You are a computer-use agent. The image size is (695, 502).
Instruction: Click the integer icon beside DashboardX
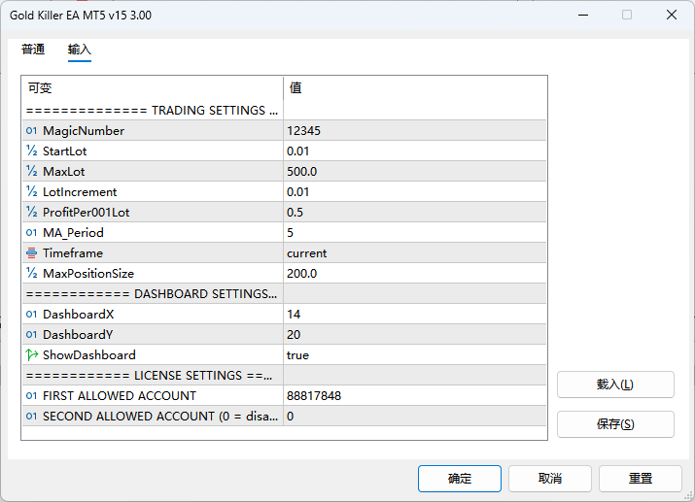click(31, 315)
